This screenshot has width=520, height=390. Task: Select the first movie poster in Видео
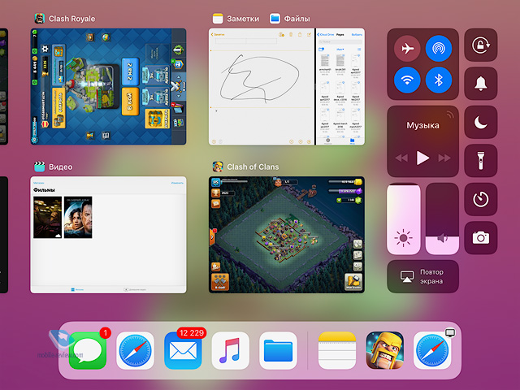(47, 217)
